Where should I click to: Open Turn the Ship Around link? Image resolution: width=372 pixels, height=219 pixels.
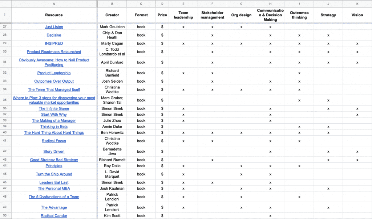[54, 174]
